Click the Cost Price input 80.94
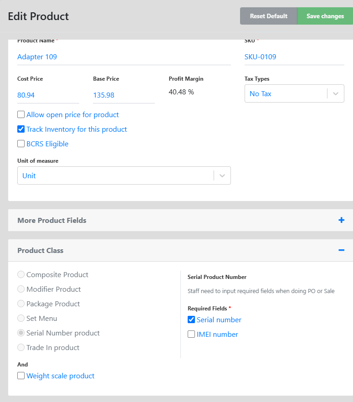 pos(48,95)
